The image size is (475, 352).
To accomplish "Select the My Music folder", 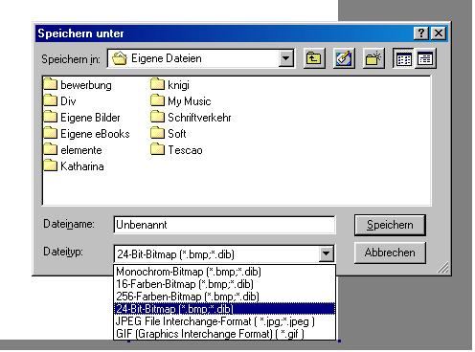I will [181, 101].
